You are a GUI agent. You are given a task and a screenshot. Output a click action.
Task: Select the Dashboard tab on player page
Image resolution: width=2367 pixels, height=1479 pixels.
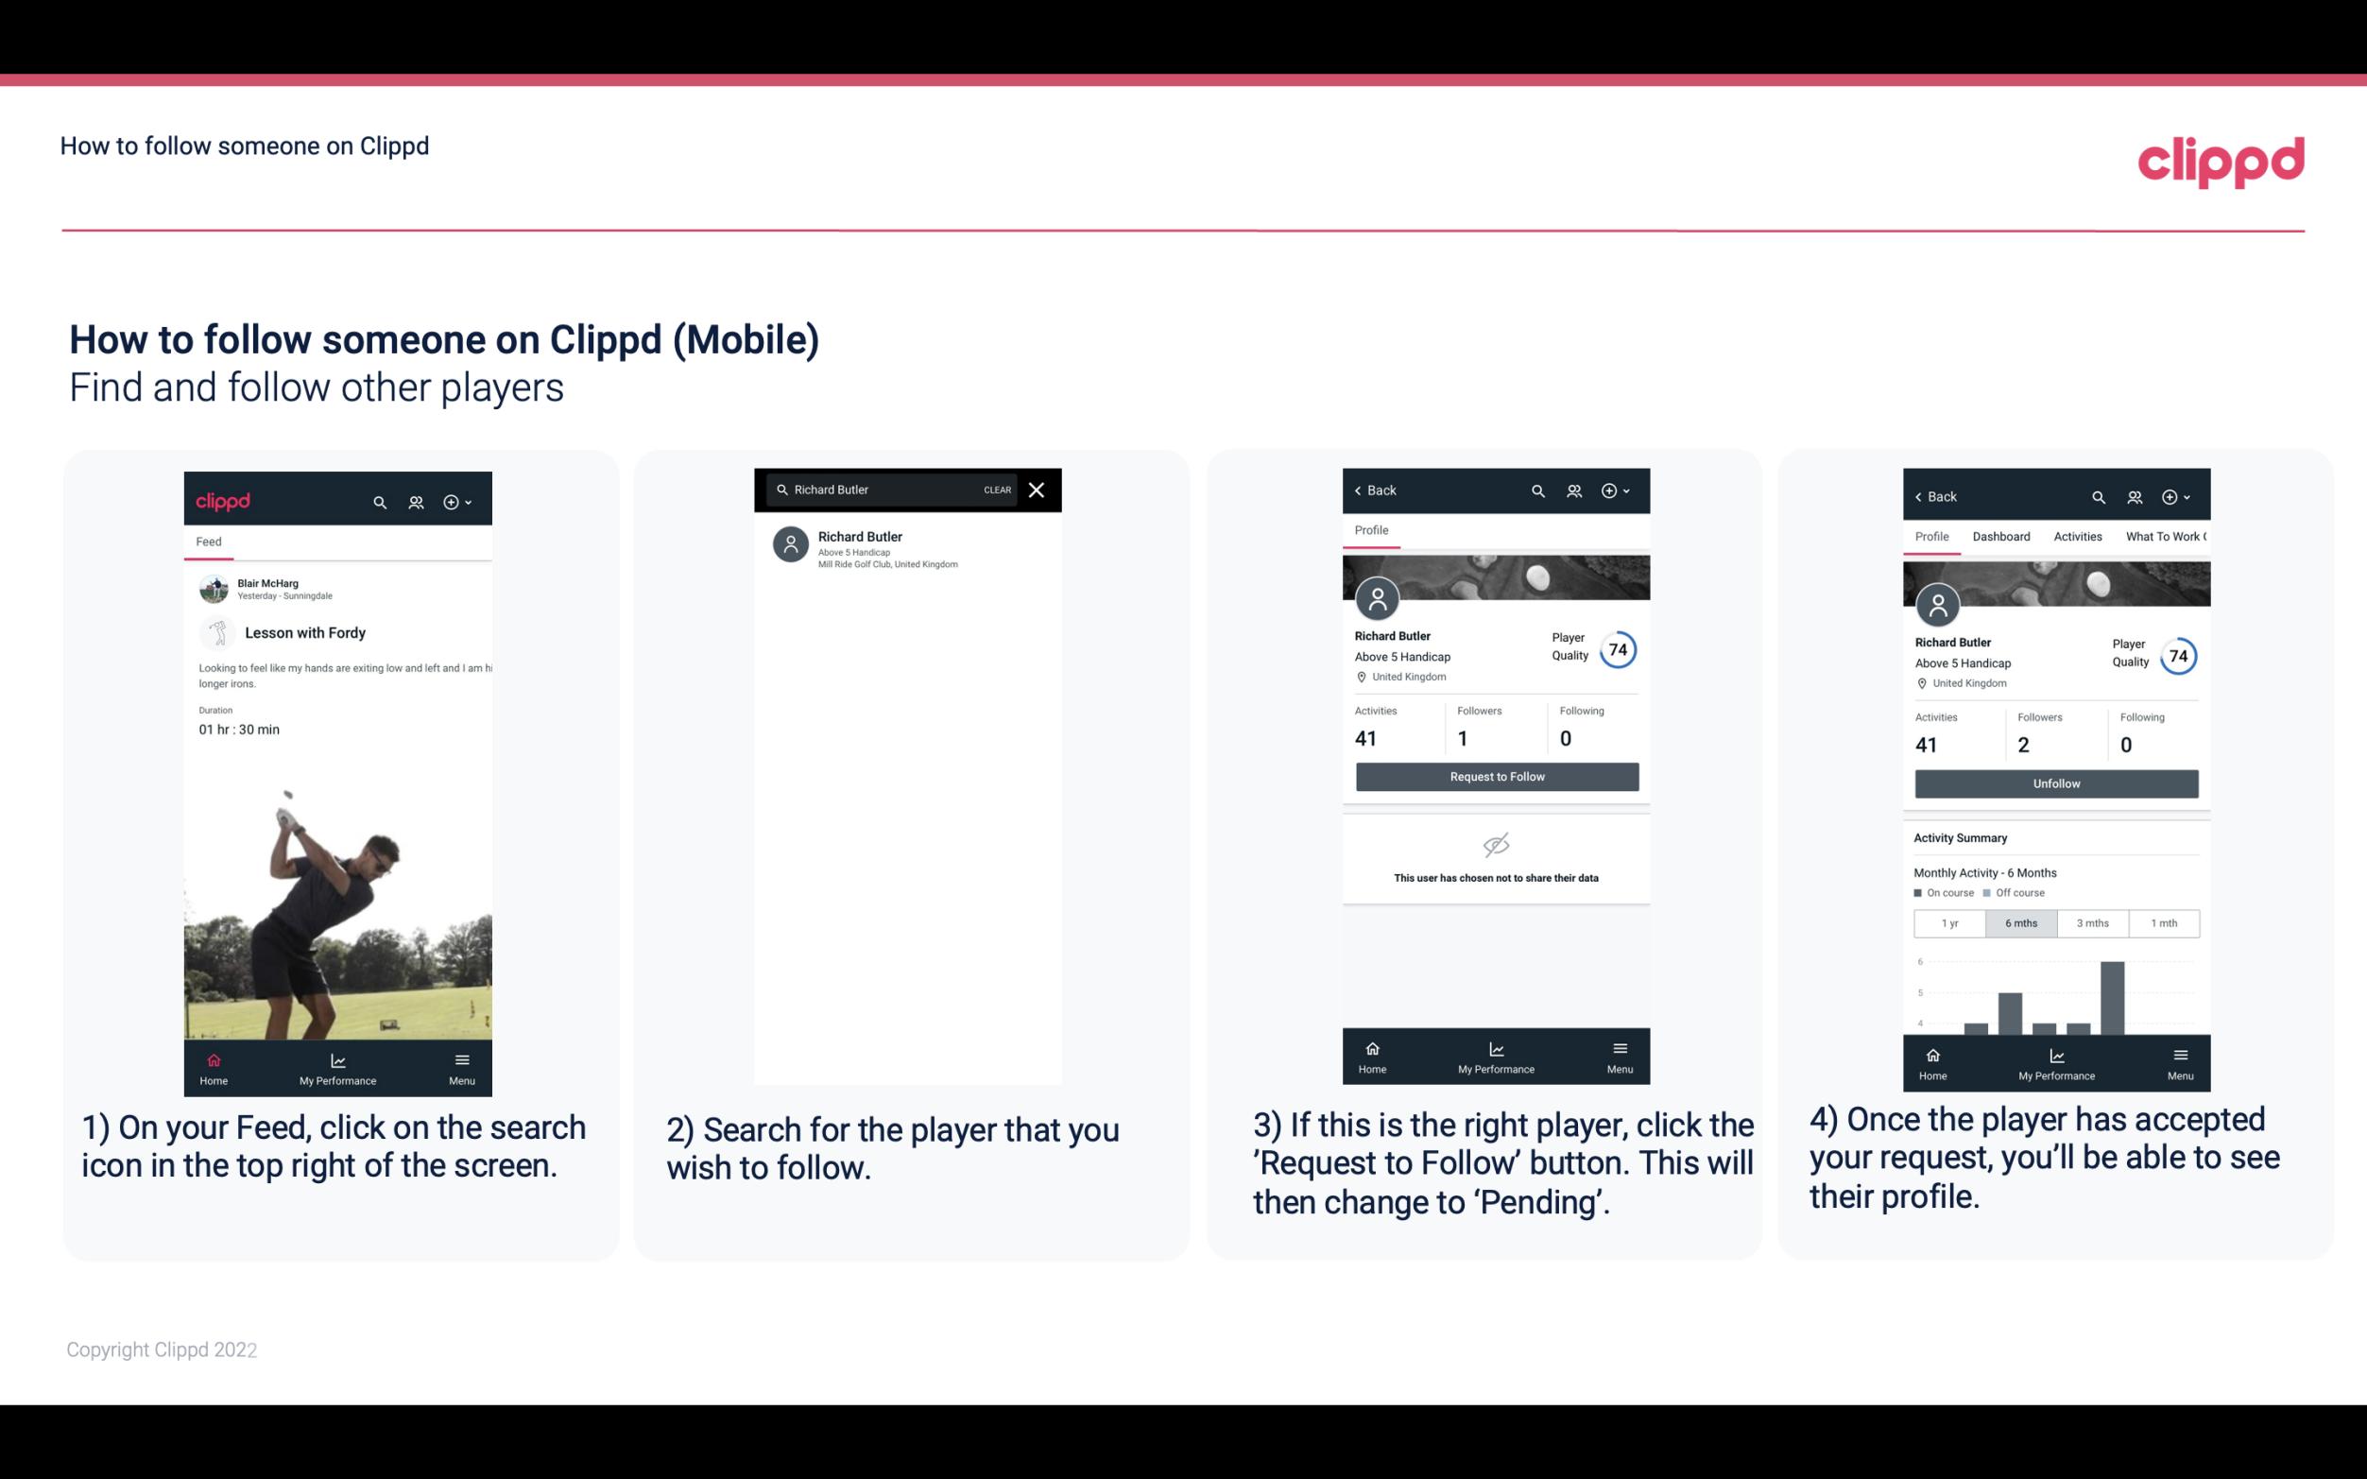2002,537
